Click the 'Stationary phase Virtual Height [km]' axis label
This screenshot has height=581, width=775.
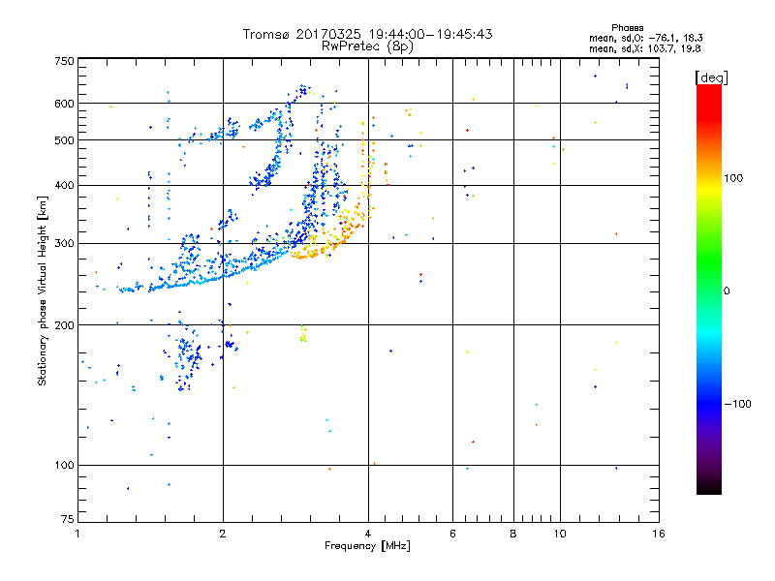(x=43, y=290)
